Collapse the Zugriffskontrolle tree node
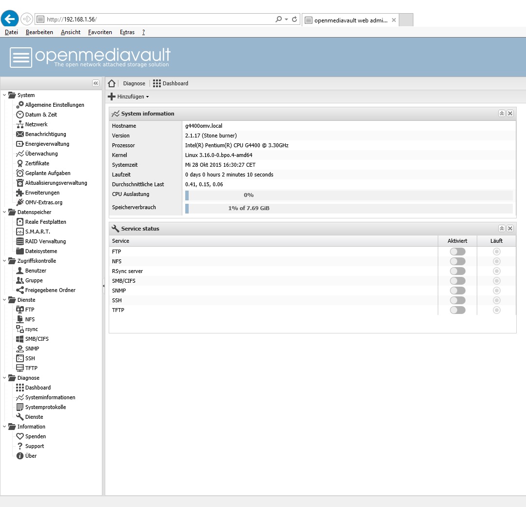Viewport: 526px width, 507px height. [4, 260]
